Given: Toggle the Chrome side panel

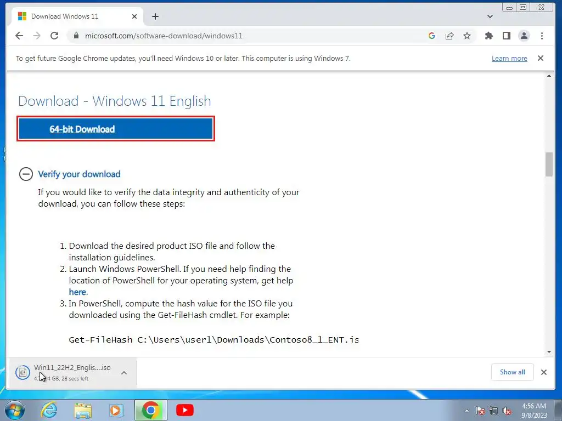Looking at the screenshot, I should point(507,36).
